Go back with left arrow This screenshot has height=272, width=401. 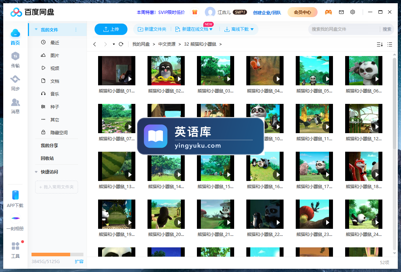(95, 44)
